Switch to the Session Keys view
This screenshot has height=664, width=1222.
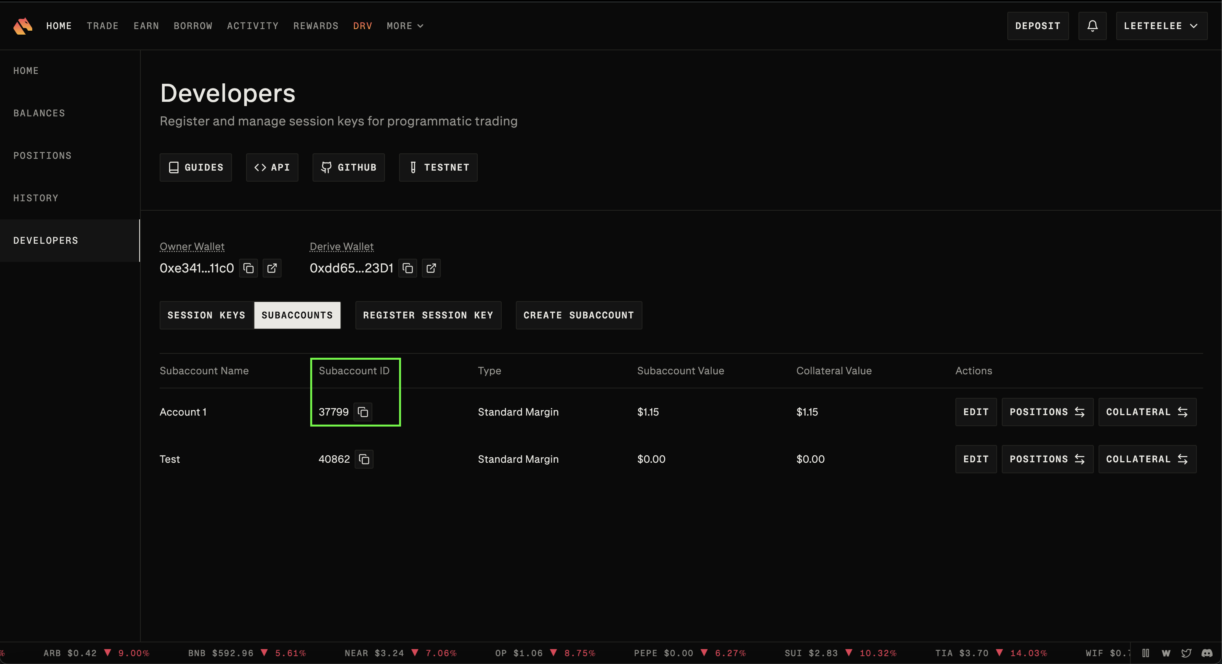tap(206, 315)
